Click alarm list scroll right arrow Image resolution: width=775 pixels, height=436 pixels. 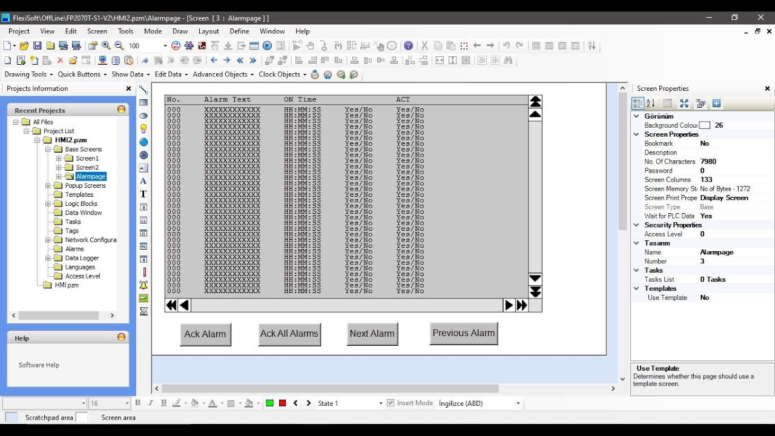(x=509, y=305)
